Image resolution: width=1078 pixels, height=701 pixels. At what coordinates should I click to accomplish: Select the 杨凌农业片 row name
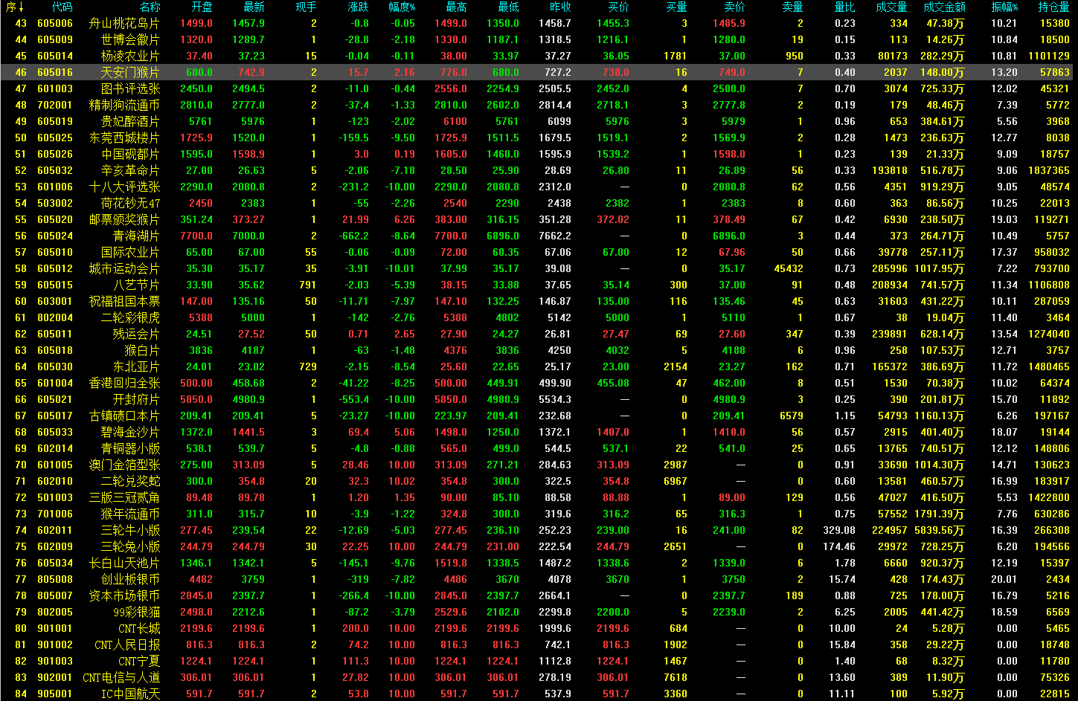130,56
